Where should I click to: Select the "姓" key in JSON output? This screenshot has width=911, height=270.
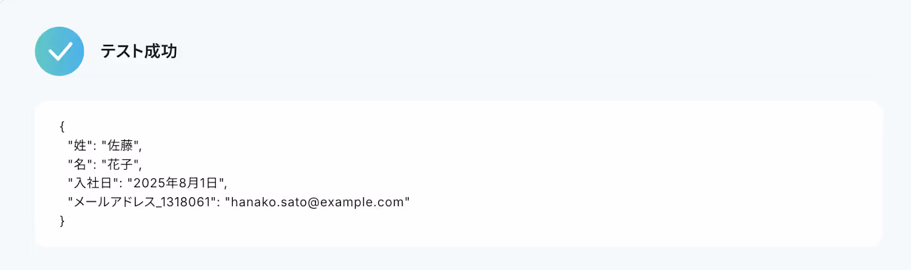(x=80, y=145)
